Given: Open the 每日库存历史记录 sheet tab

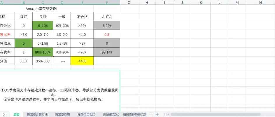Looking at the screenshot, I should [135, 114].
